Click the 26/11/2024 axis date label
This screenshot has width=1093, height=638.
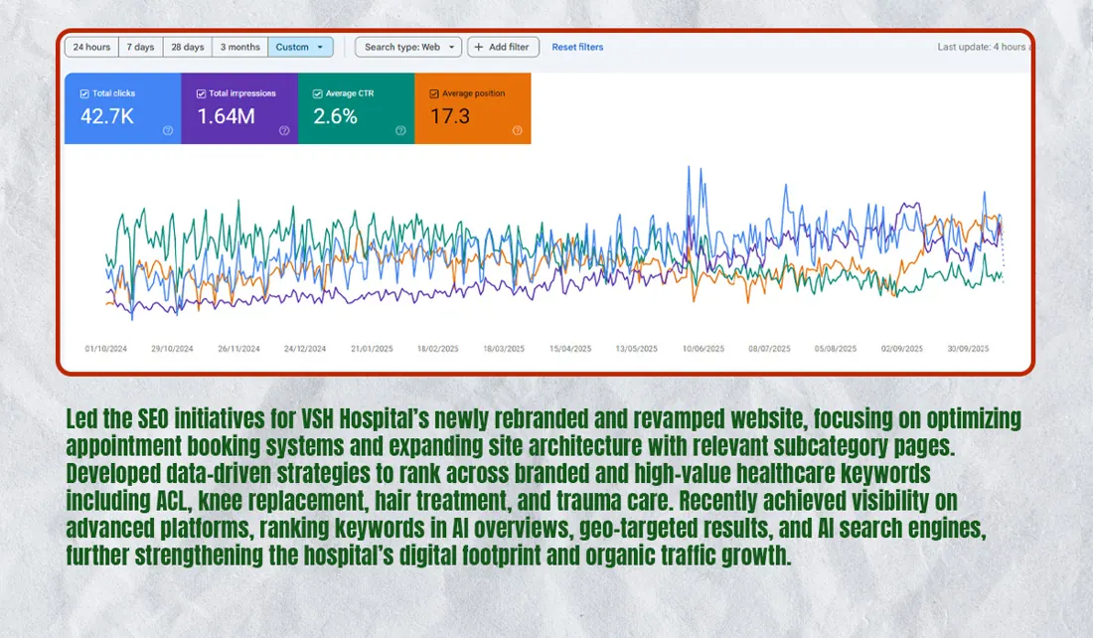[x=238, y=349]
